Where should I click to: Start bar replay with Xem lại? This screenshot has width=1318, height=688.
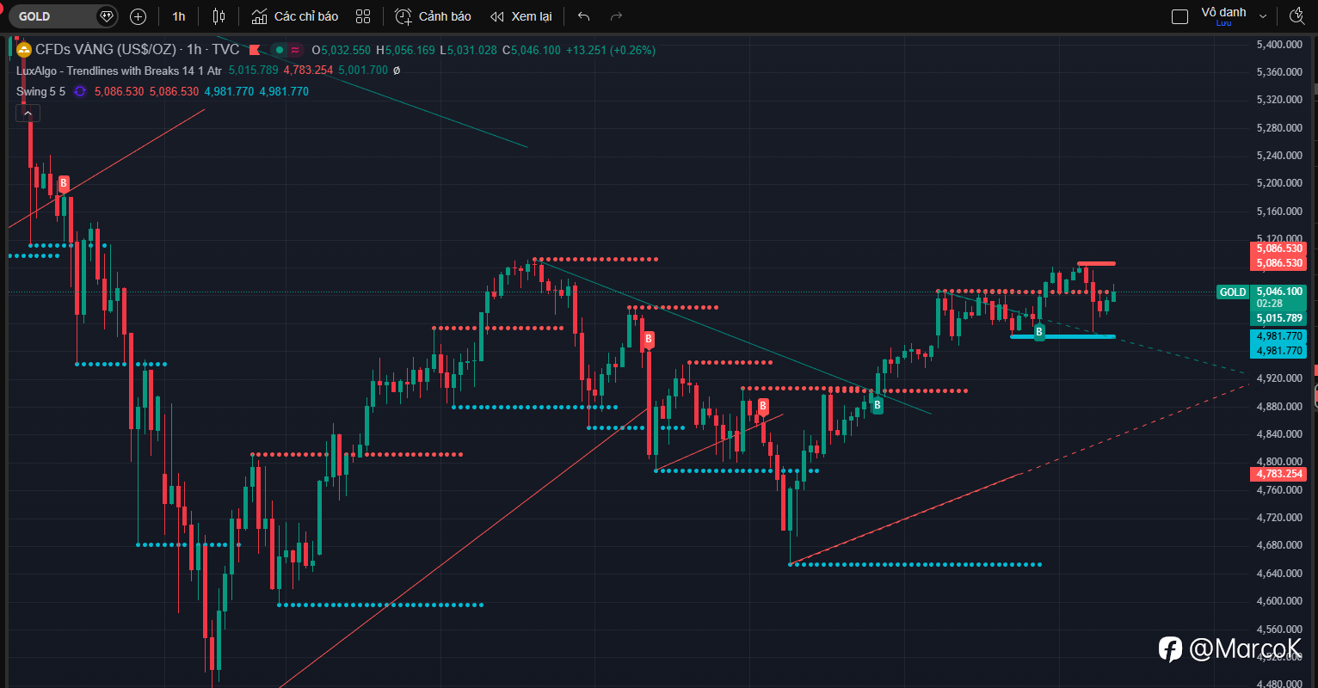(520, 16)
